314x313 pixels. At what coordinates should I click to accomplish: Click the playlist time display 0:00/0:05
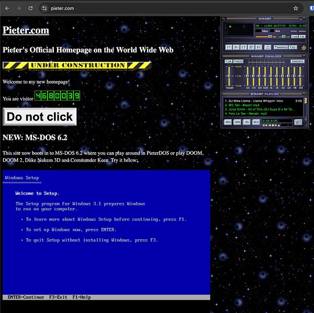[277, 121]
